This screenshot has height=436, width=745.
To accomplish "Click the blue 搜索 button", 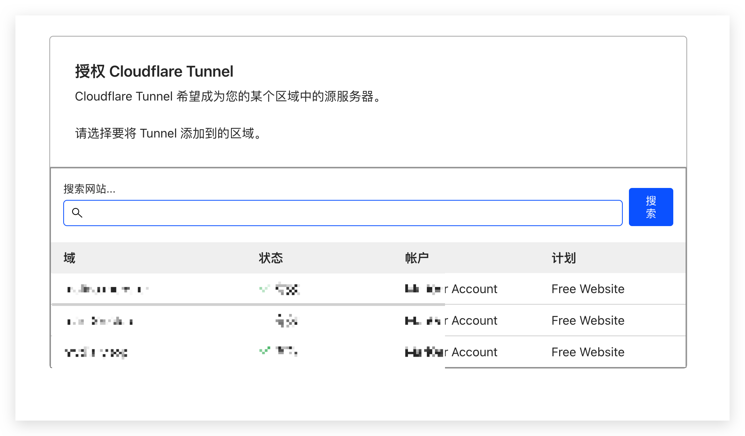I will click(651, 207).
